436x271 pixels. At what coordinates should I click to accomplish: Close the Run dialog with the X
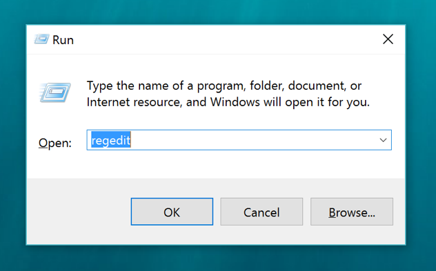[x=388, y=39]
